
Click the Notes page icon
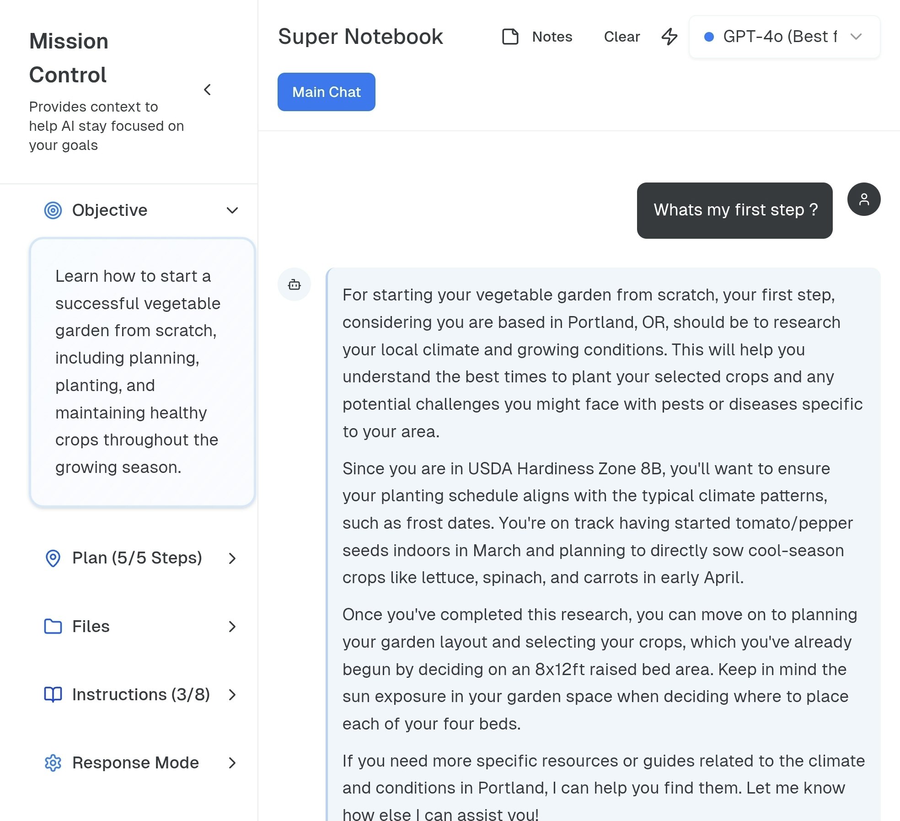(x=510, y=37)
